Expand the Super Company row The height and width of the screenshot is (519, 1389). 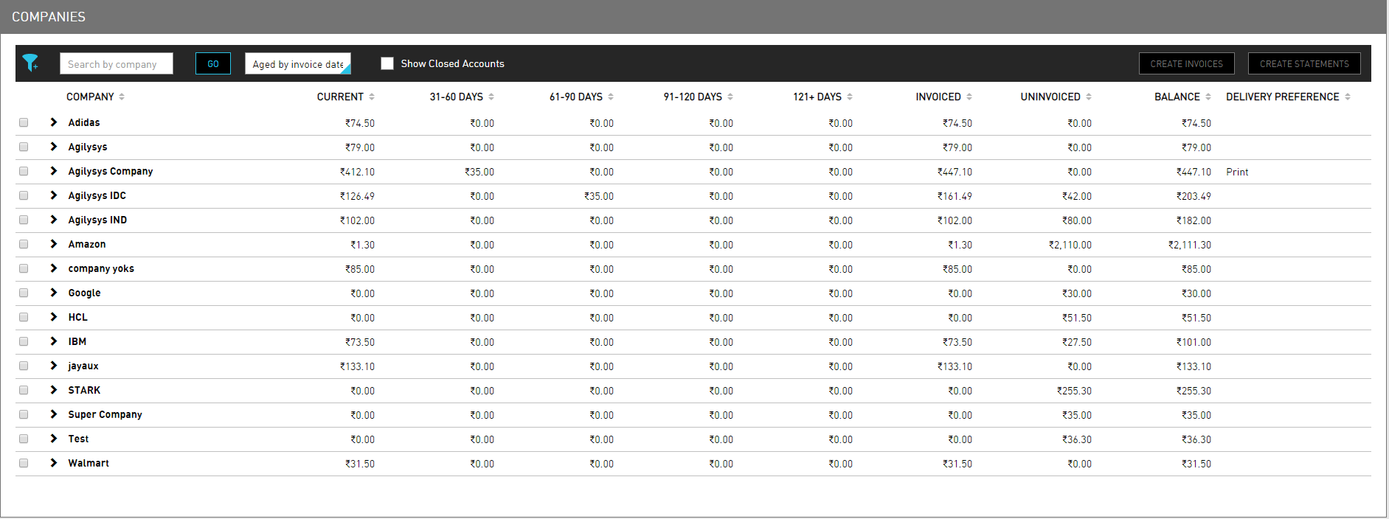53,414
